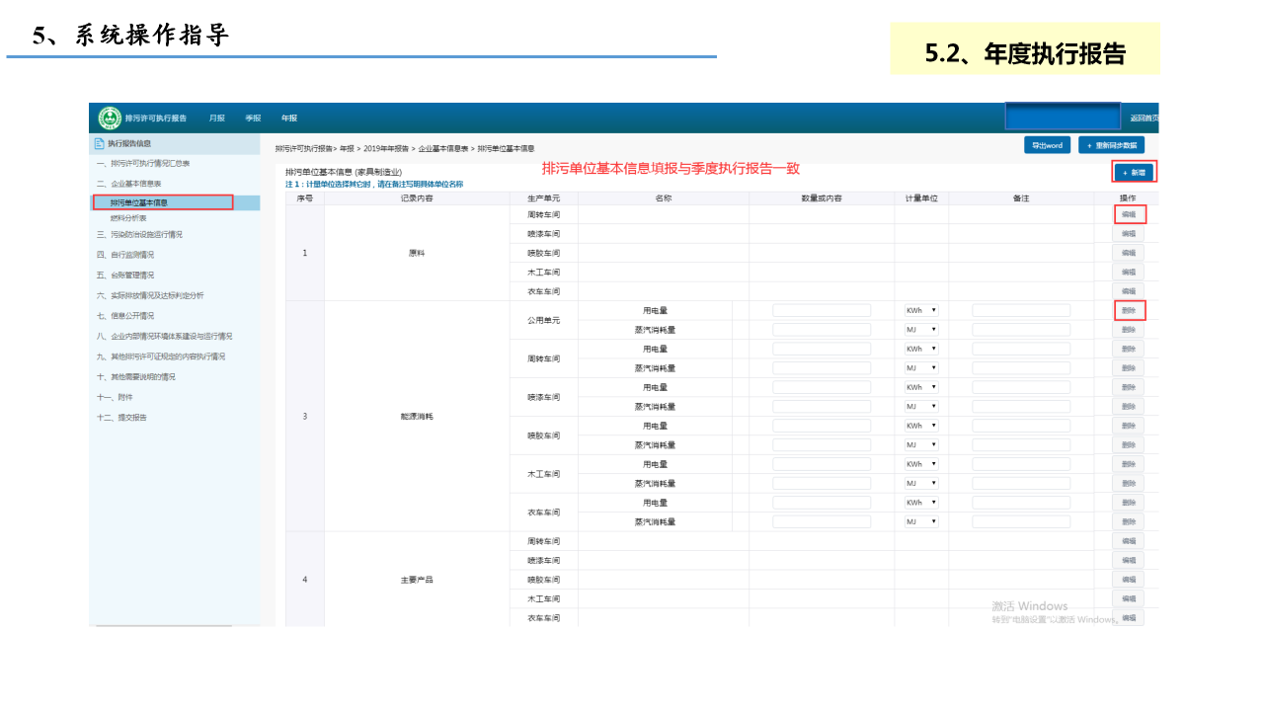
Task: Open KWh unit dropdown for 木工车间 用电量
Action: point(920,464)
